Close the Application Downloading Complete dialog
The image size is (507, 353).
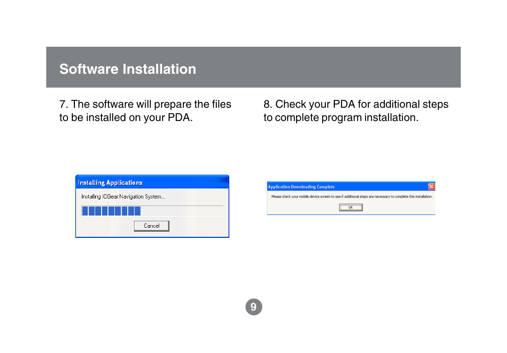coord(431,187)
